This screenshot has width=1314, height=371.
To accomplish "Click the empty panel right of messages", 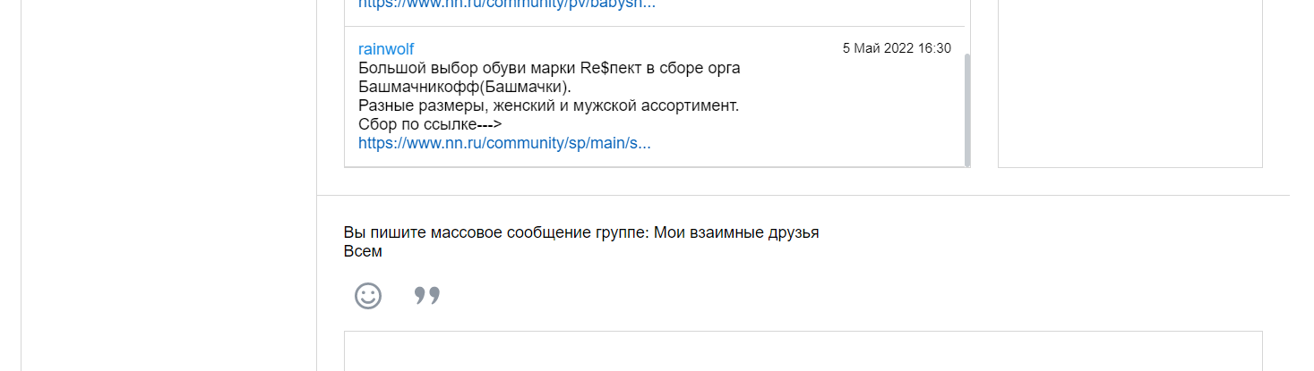I will point(1130,83).
